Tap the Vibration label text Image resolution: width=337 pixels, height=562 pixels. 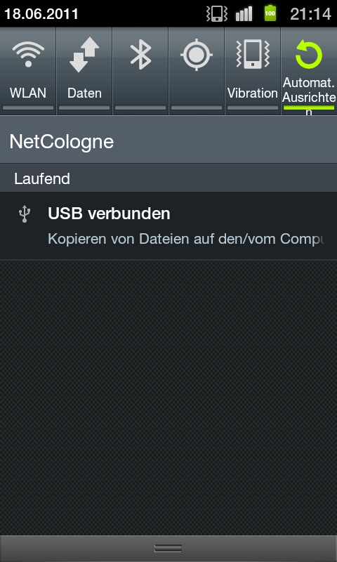[253, 93]
